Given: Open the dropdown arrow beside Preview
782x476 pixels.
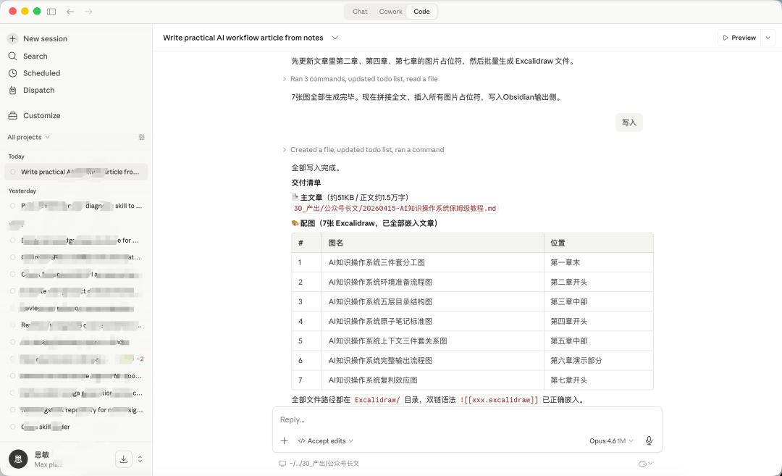Looking at the screenshot, I should point(768,38).
